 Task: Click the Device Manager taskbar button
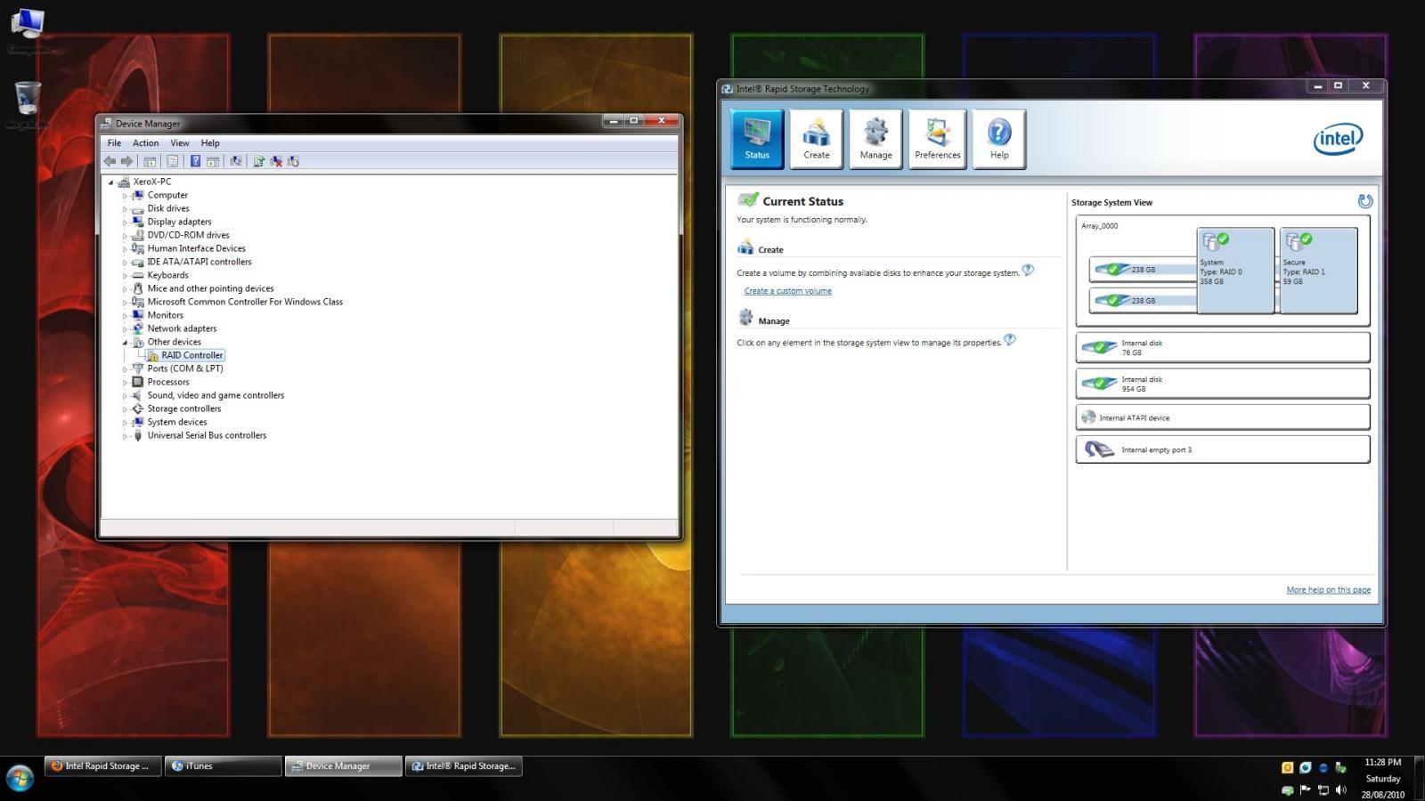click(344, 765)
